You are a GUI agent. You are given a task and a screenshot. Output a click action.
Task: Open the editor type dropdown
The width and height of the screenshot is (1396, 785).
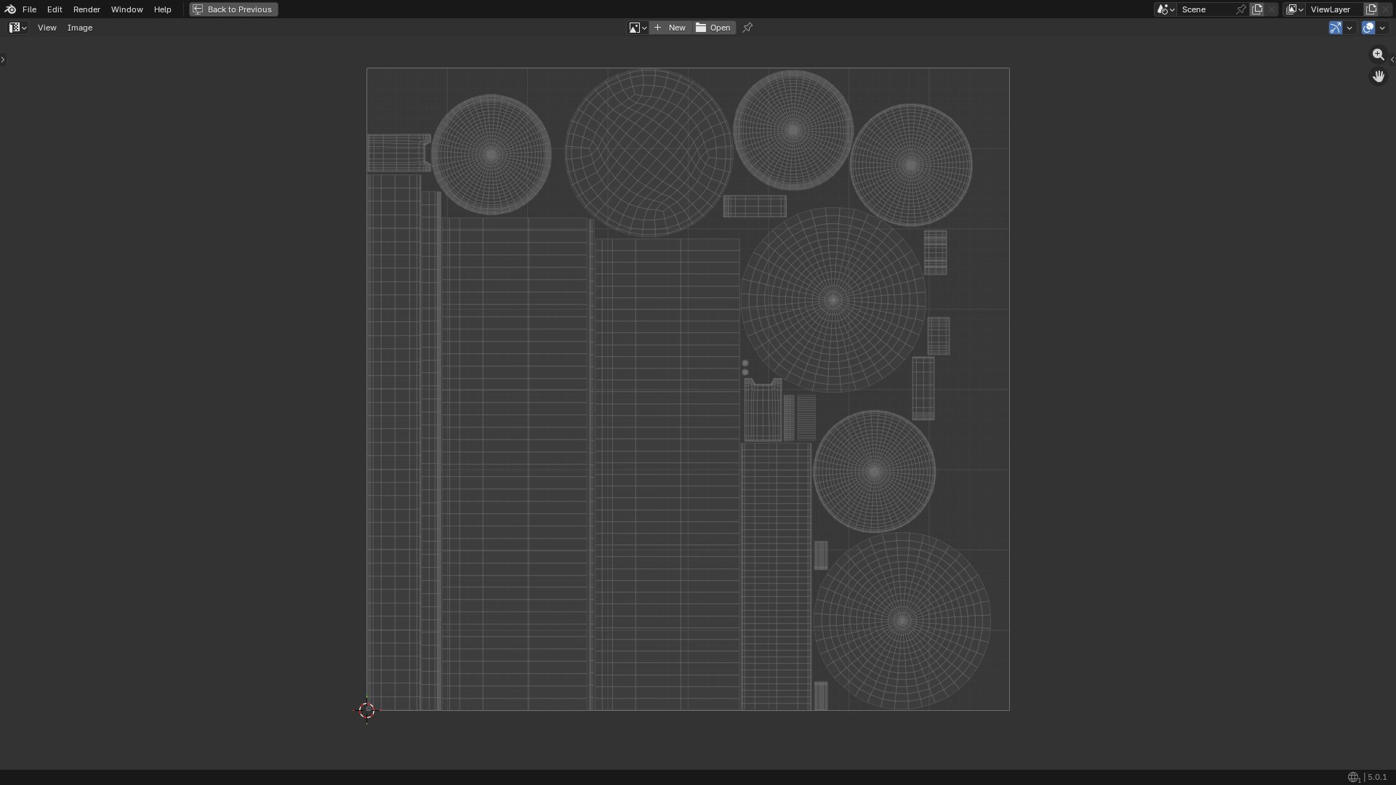(18, 28)
